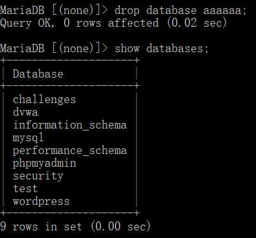The image size is (256, 238).
Task: Click the first 'MariaDB [(none)]>' prompt
Action: [x=54, y=10]
